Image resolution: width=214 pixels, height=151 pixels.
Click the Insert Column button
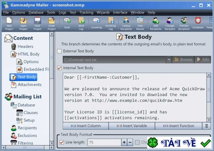pyautogui.click(x=86, y=126)
